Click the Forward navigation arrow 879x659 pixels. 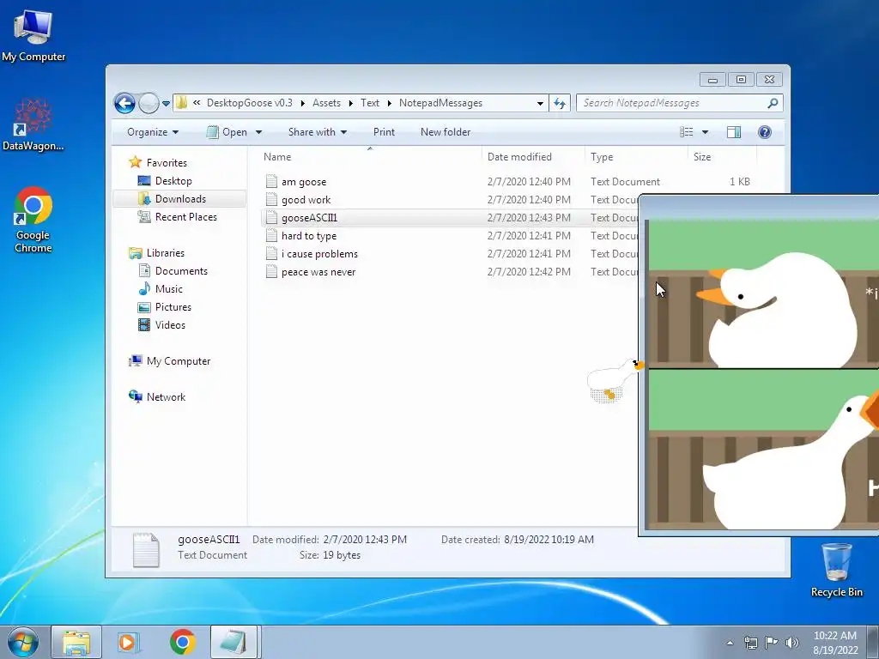tap(148, 103)
